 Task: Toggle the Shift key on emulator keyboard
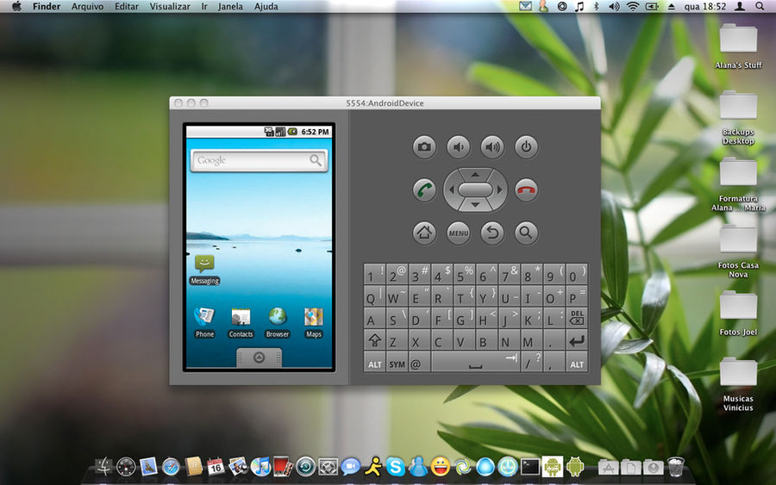click(375, 340)
